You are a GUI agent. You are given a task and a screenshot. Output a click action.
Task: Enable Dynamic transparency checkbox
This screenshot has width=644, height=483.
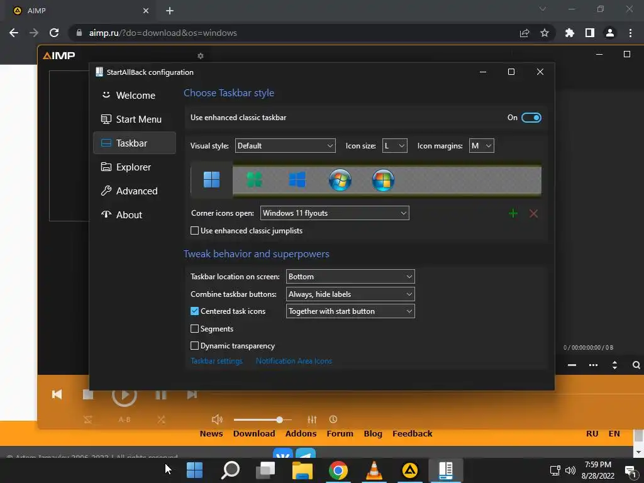pos(195,346)
